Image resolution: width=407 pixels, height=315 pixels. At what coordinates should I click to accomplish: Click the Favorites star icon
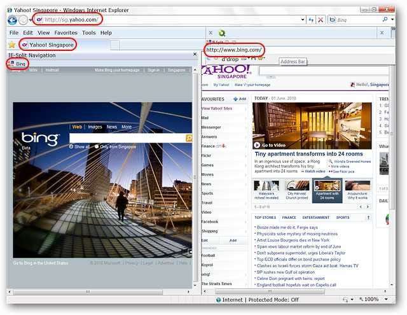pos(11,45)
